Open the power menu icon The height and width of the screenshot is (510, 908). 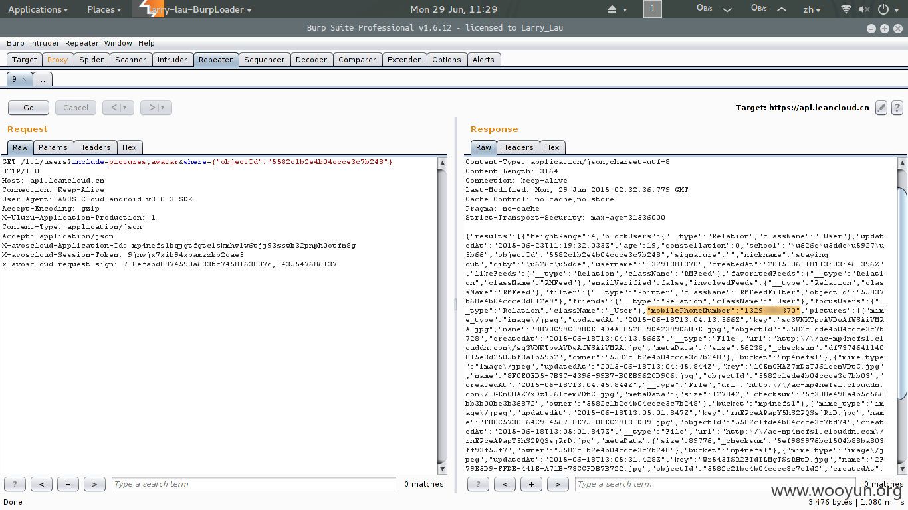coord(883,9)
